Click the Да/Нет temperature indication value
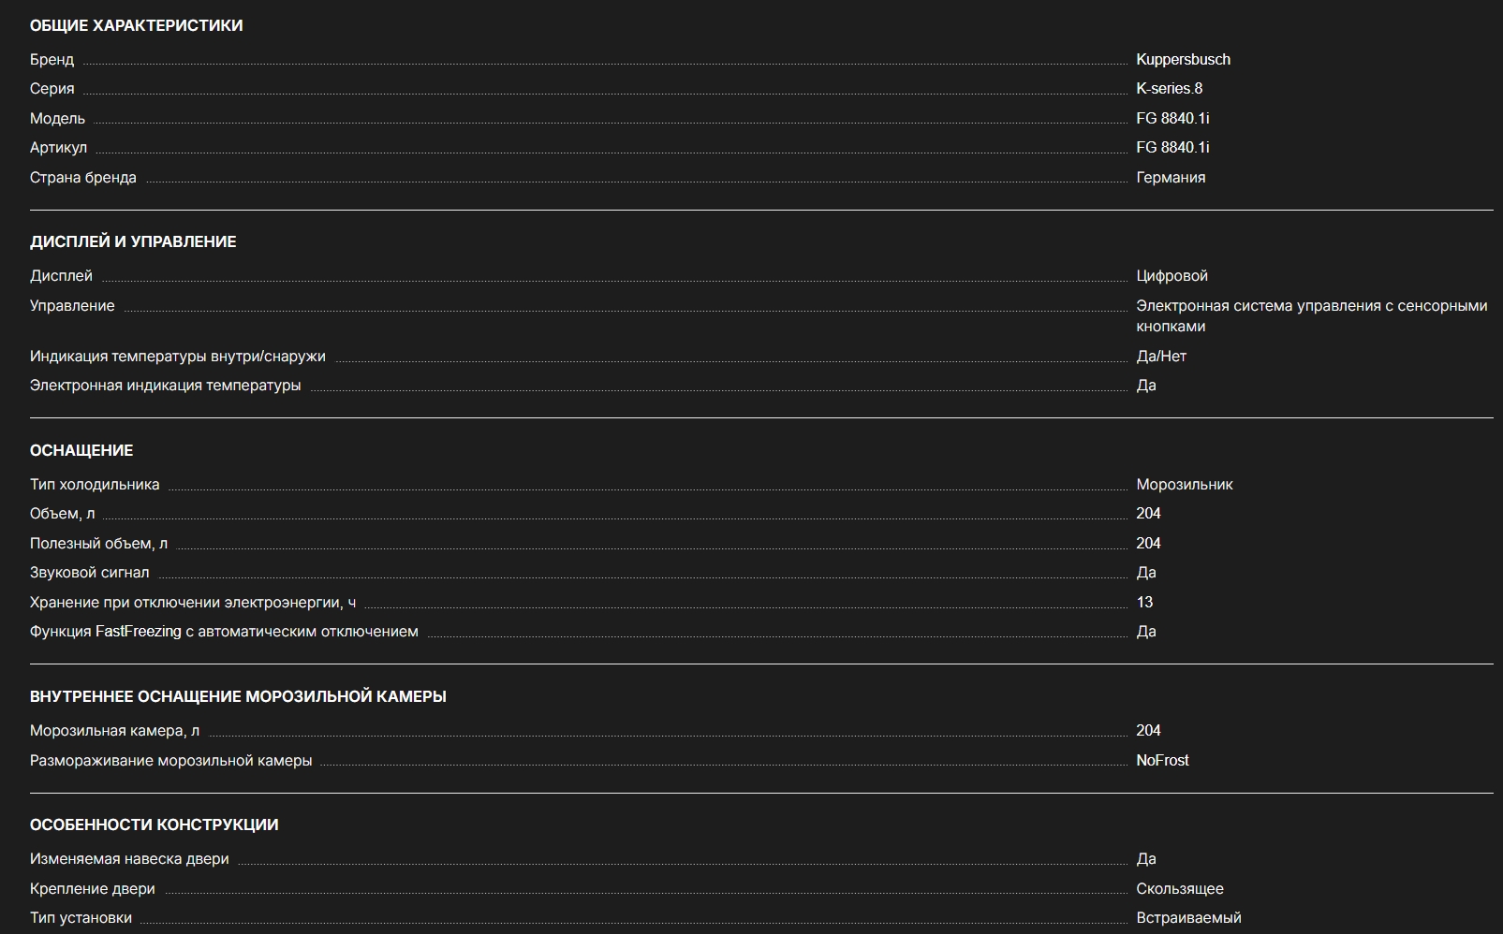Image resolution: width=1503 pixels, height=934 pixels. pos(1161,356)
